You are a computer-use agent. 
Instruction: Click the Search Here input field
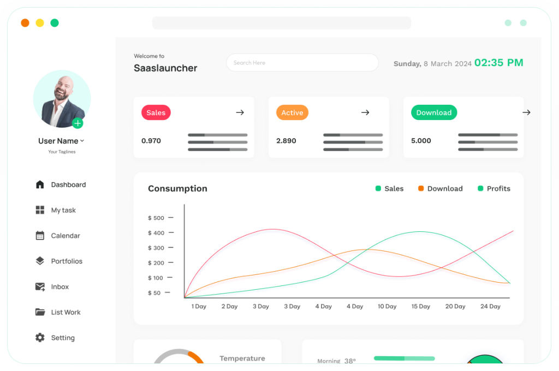pos(302,63)
